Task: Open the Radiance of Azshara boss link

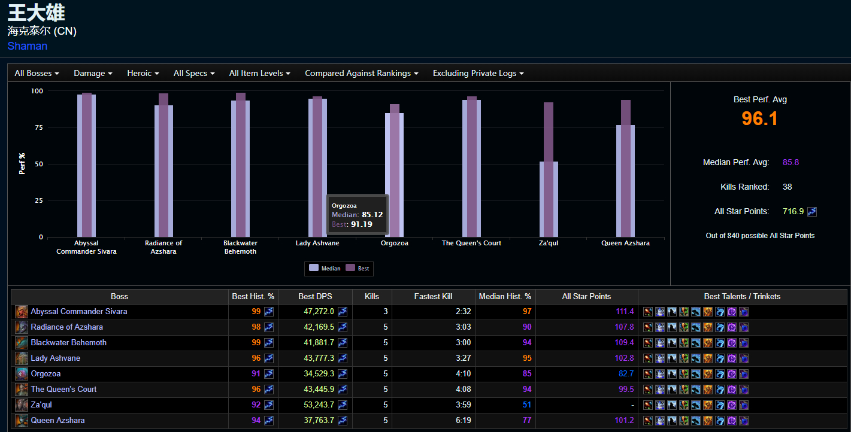Action: pyautogui.click(x=66, y=327)
